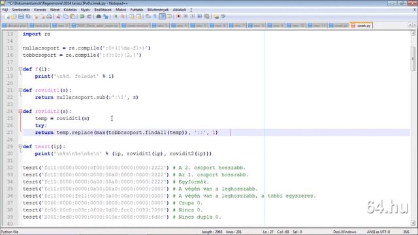Click the ANSI as UTF-8 status field
The image size is (418, 235).
[x=378, y=232]
